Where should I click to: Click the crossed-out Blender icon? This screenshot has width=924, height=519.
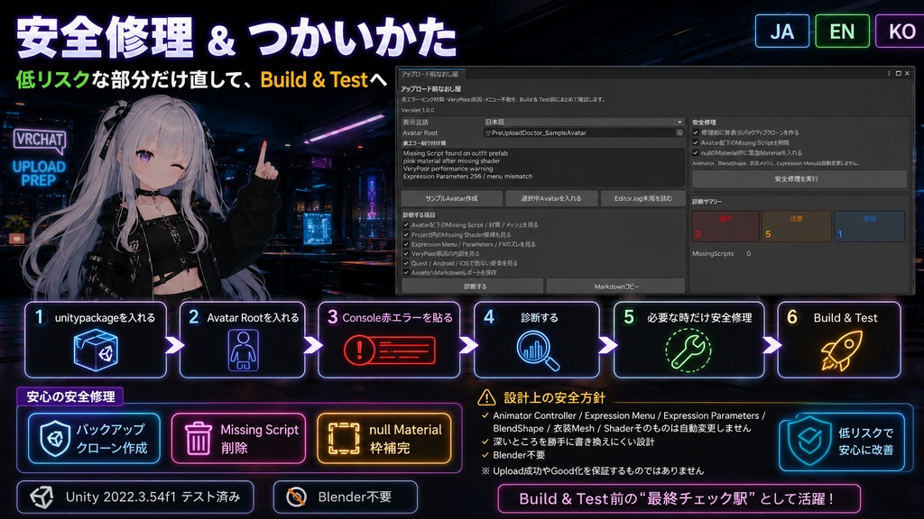point(296,497)
